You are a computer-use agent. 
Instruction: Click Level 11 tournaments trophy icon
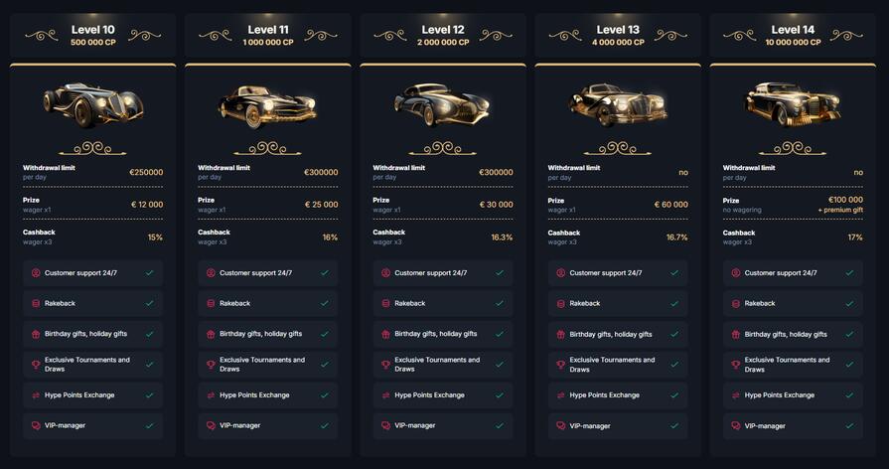tap(212, 365)
